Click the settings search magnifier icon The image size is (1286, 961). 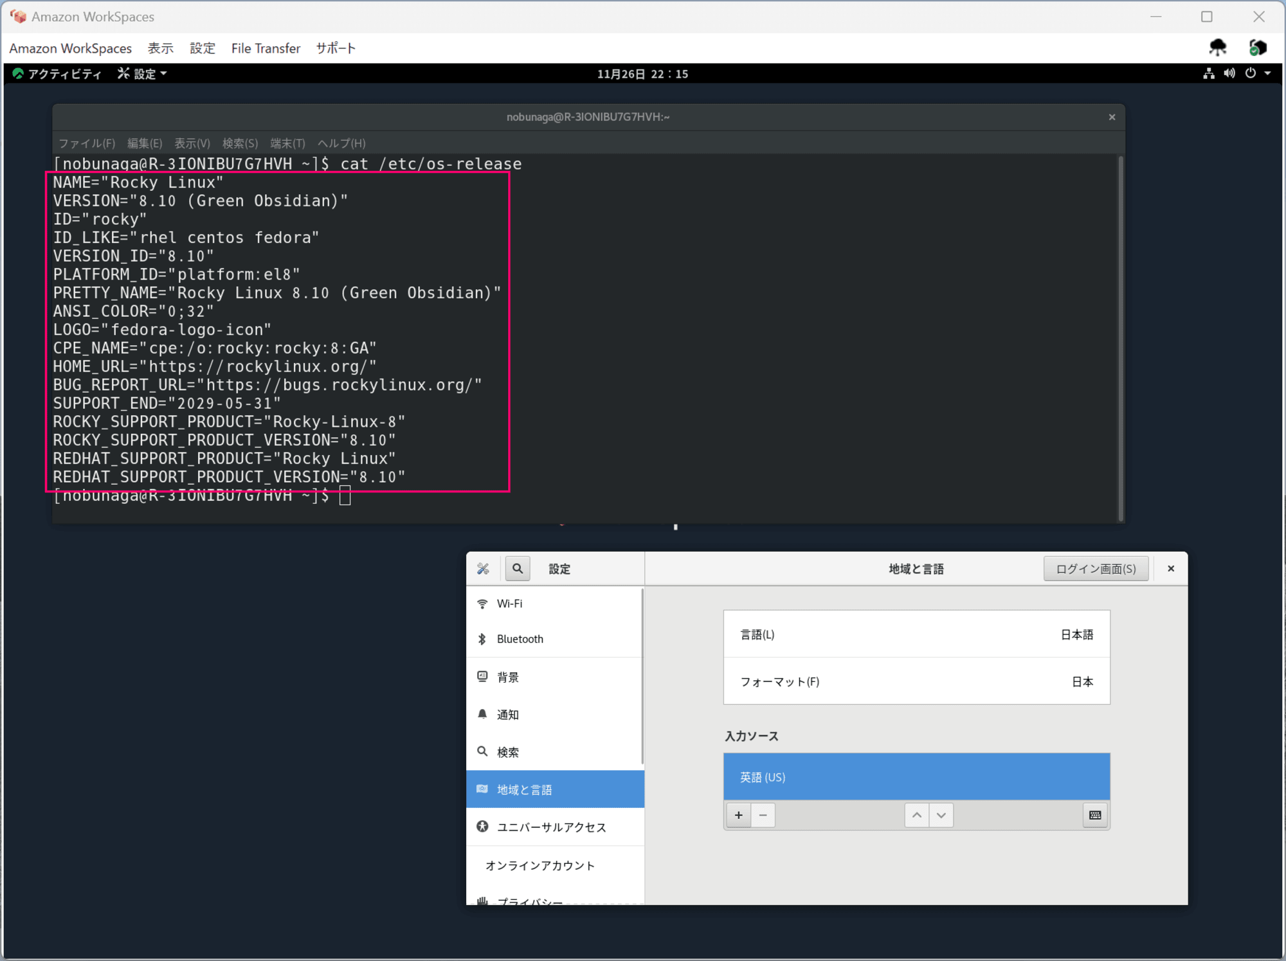(x=518, y=568)
